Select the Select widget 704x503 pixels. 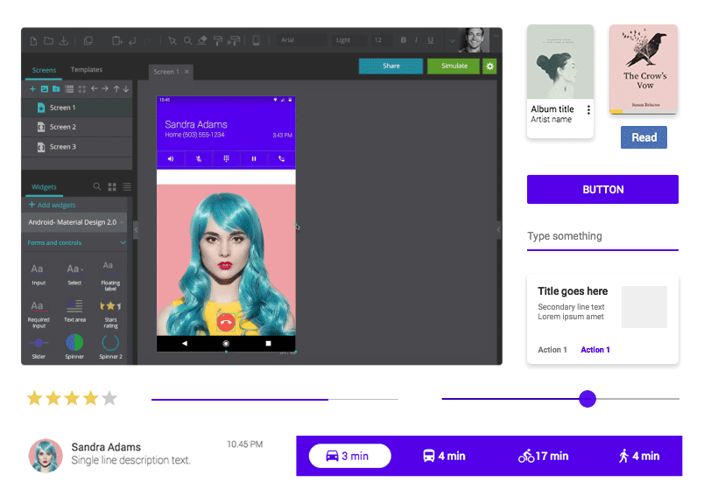point(74,274)
